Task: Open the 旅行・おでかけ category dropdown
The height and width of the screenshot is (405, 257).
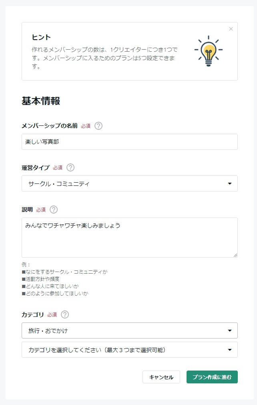Action: [130, 330]
